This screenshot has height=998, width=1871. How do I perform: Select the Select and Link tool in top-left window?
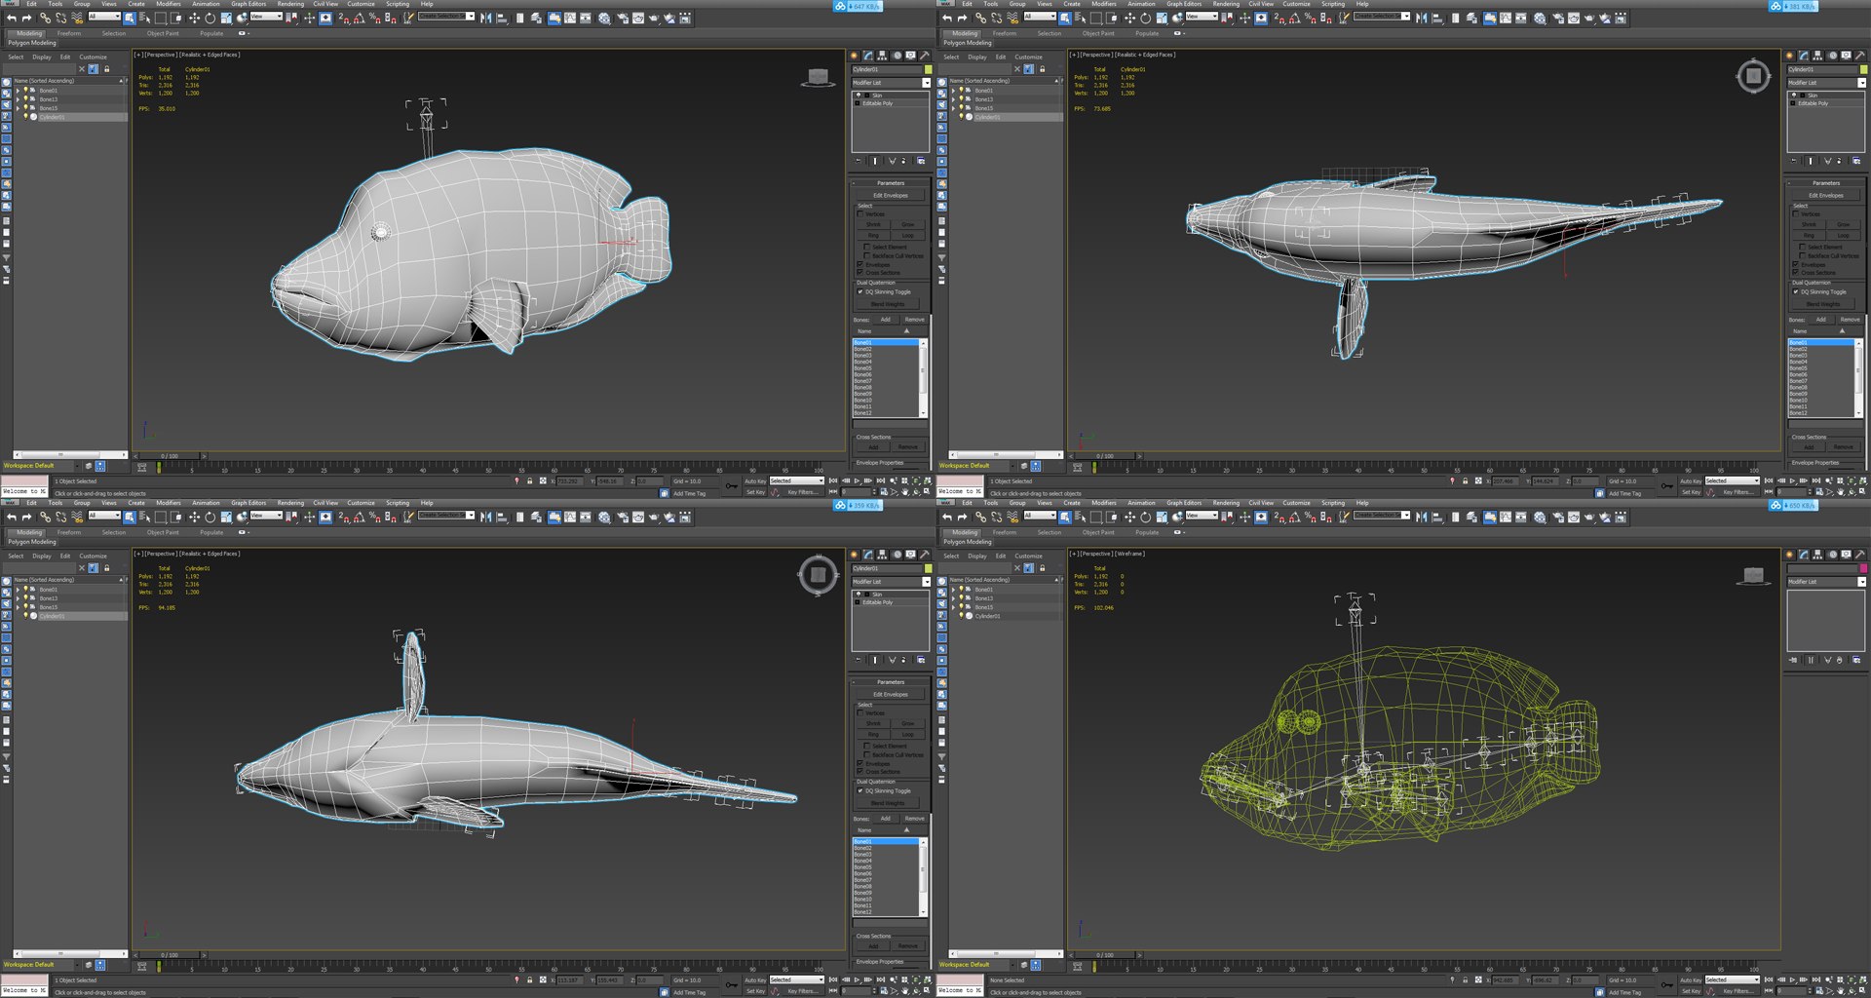45,18
